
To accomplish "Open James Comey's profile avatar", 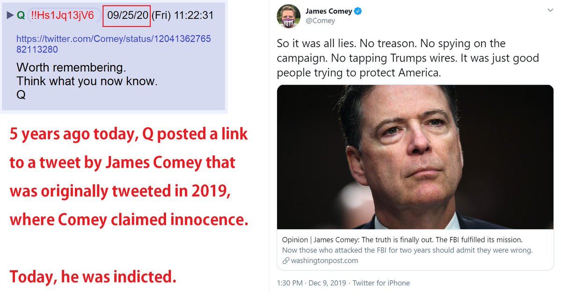I will click(288, 16).
